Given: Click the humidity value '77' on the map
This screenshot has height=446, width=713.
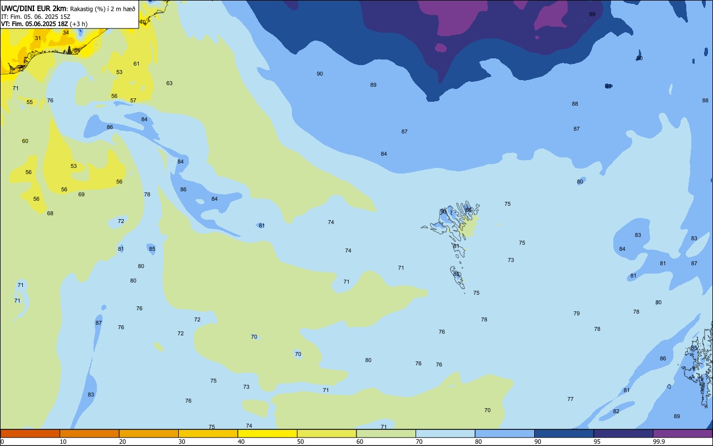Looking at the screenshot, I should coord(570,399).
